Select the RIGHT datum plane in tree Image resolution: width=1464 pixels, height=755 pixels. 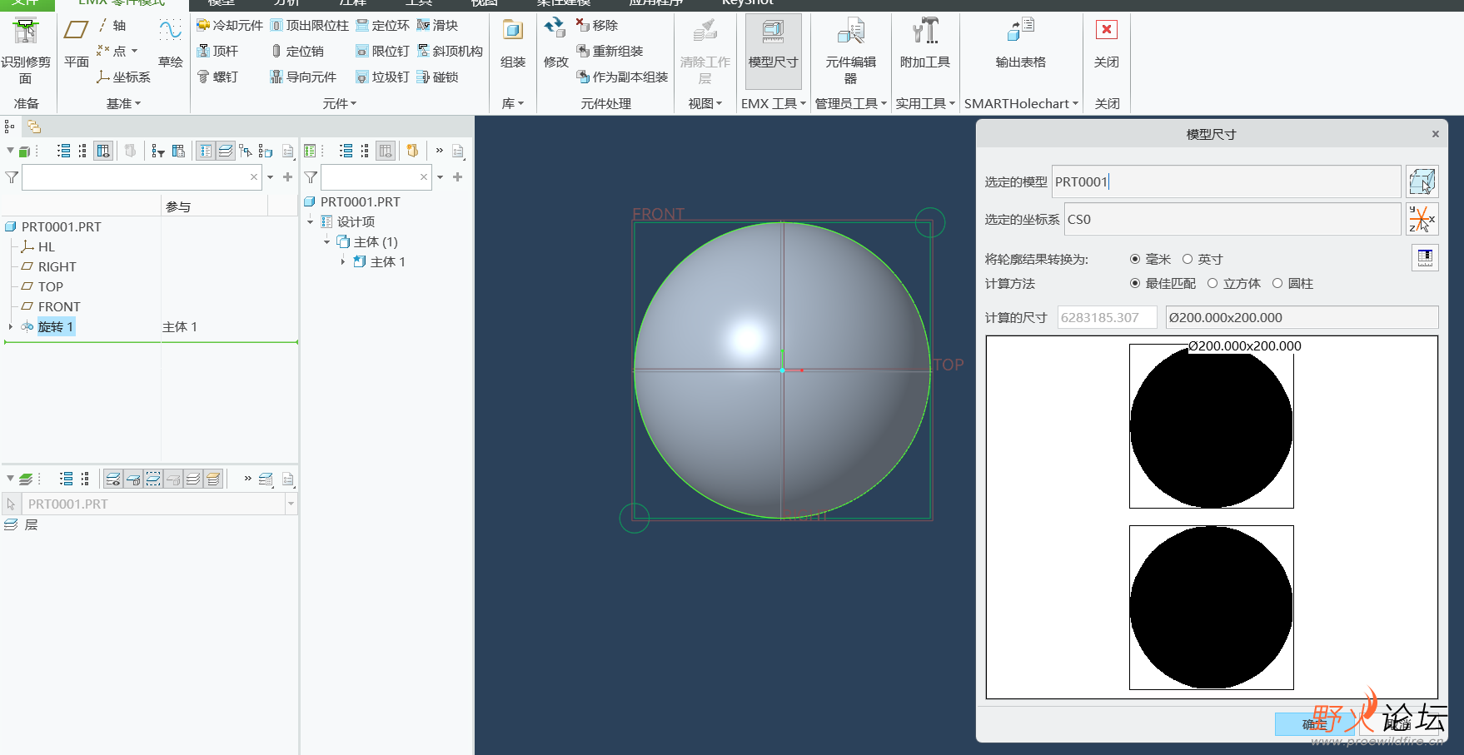coord(57,266)
